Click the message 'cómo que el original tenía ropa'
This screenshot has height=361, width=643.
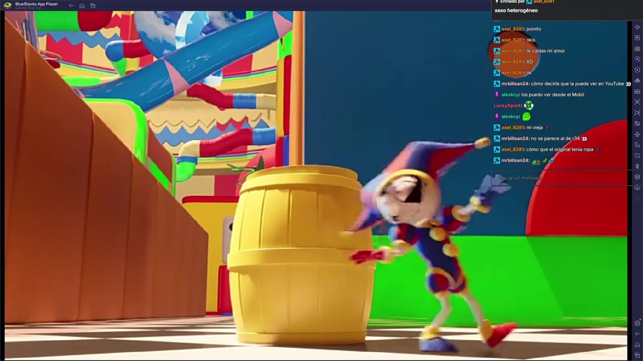point(560,149)
